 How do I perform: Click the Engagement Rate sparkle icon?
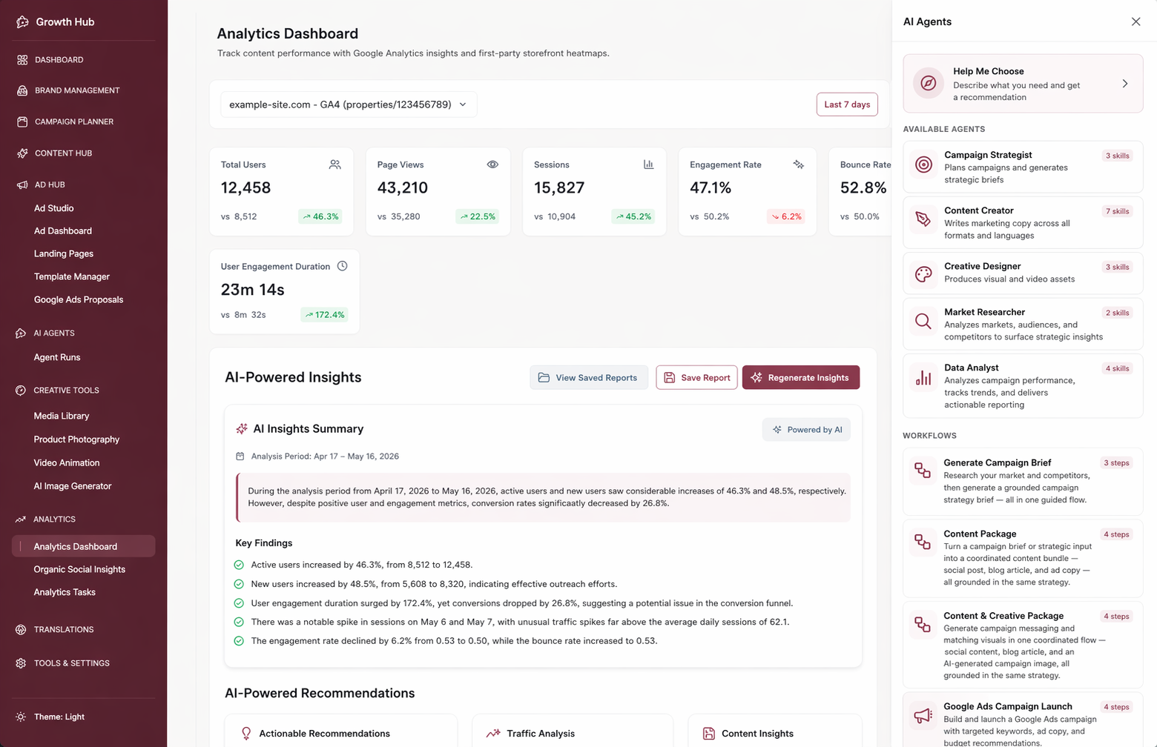[799, 165]
